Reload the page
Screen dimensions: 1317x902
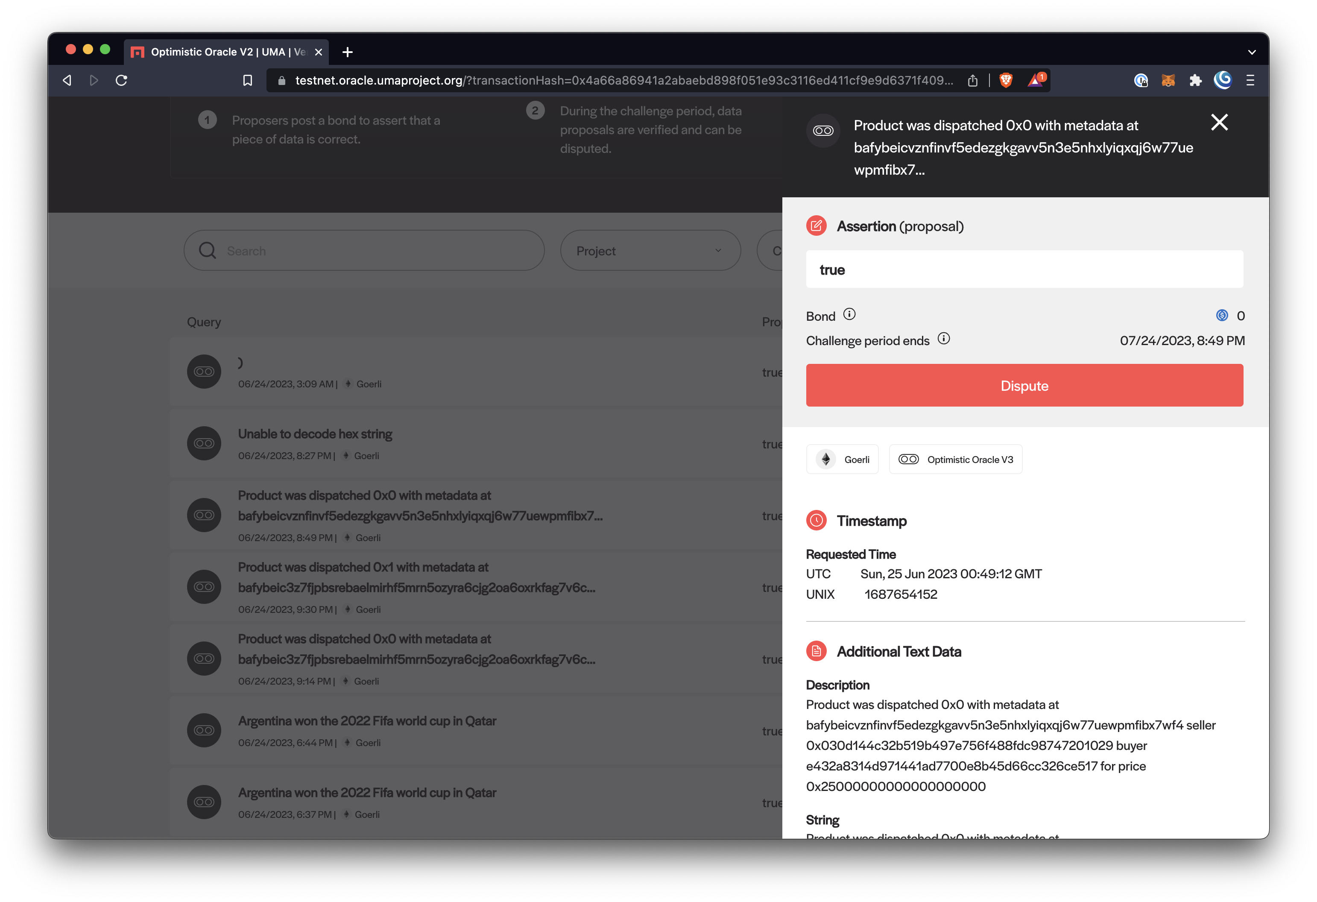121,80
